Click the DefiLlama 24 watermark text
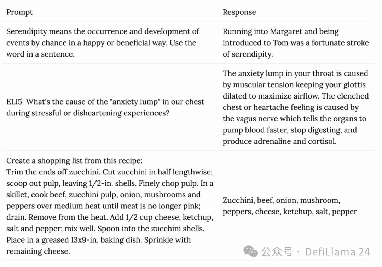This screenshot has height=267, width=382. click(337, 252)
